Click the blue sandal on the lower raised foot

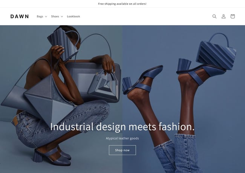[142, 81]
